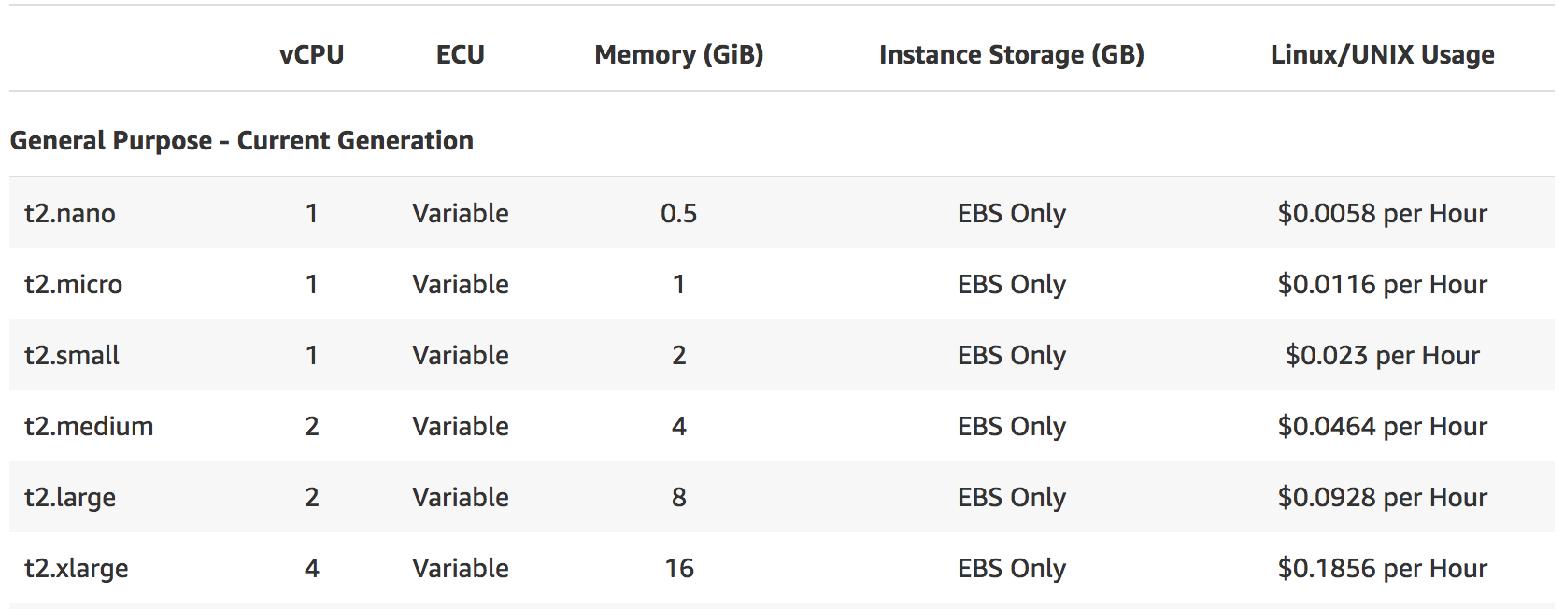The width and height of the screenshot is (1564, 609).
Task: Click the $0.0116 per Hour price
Action: click(1382, 285)
